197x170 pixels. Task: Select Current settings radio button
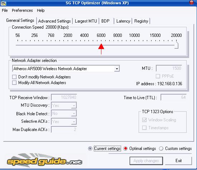tap(90, 149)
